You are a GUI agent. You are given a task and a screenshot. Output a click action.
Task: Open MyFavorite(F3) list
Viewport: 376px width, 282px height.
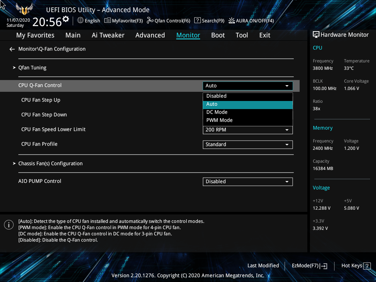(123, 21)
